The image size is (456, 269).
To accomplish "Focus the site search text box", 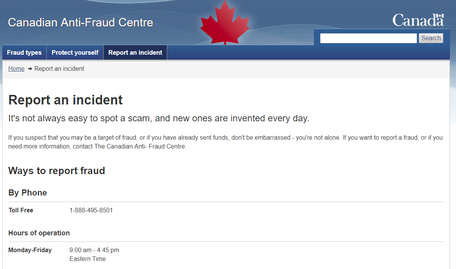I will (368, 38).
